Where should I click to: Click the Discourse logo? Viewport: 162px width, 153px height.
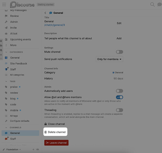click(x=22, y=5)
